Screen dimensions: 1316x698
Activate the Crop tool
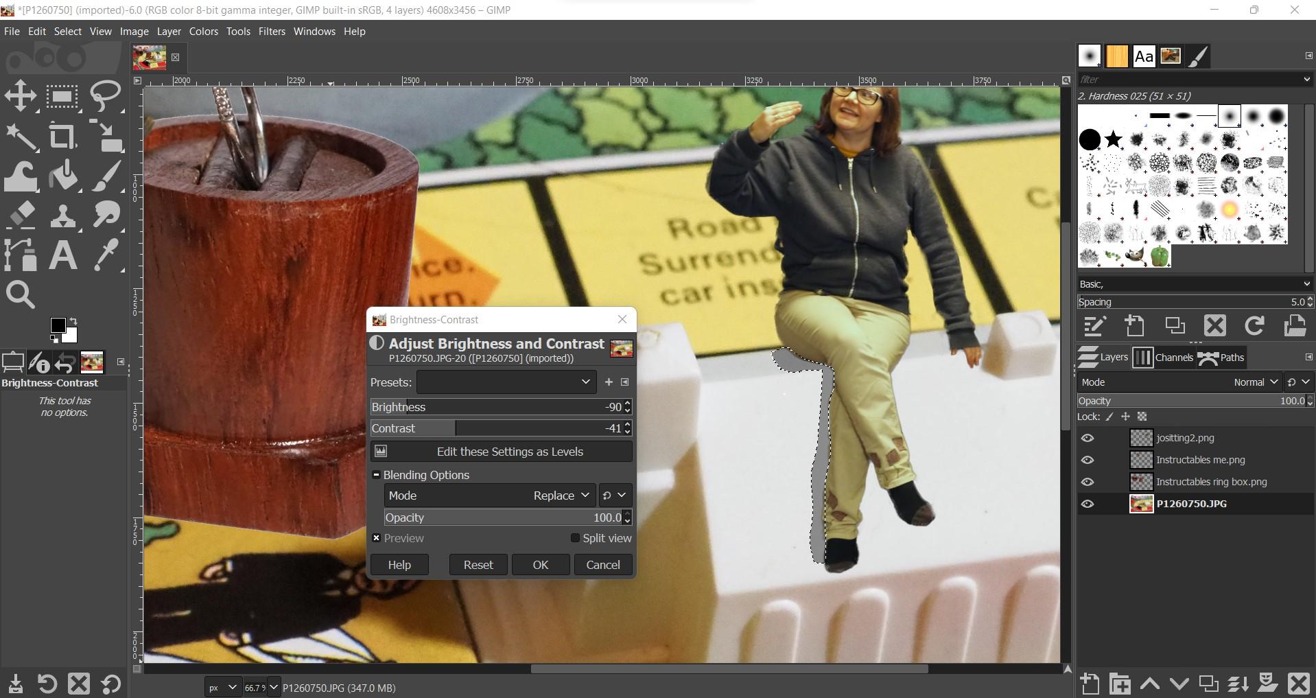[x=62, y=136]
